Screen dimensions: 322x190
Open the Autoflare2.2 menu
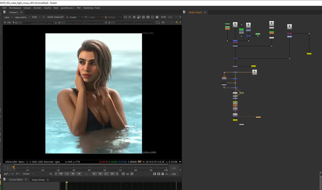coord(67,8)
